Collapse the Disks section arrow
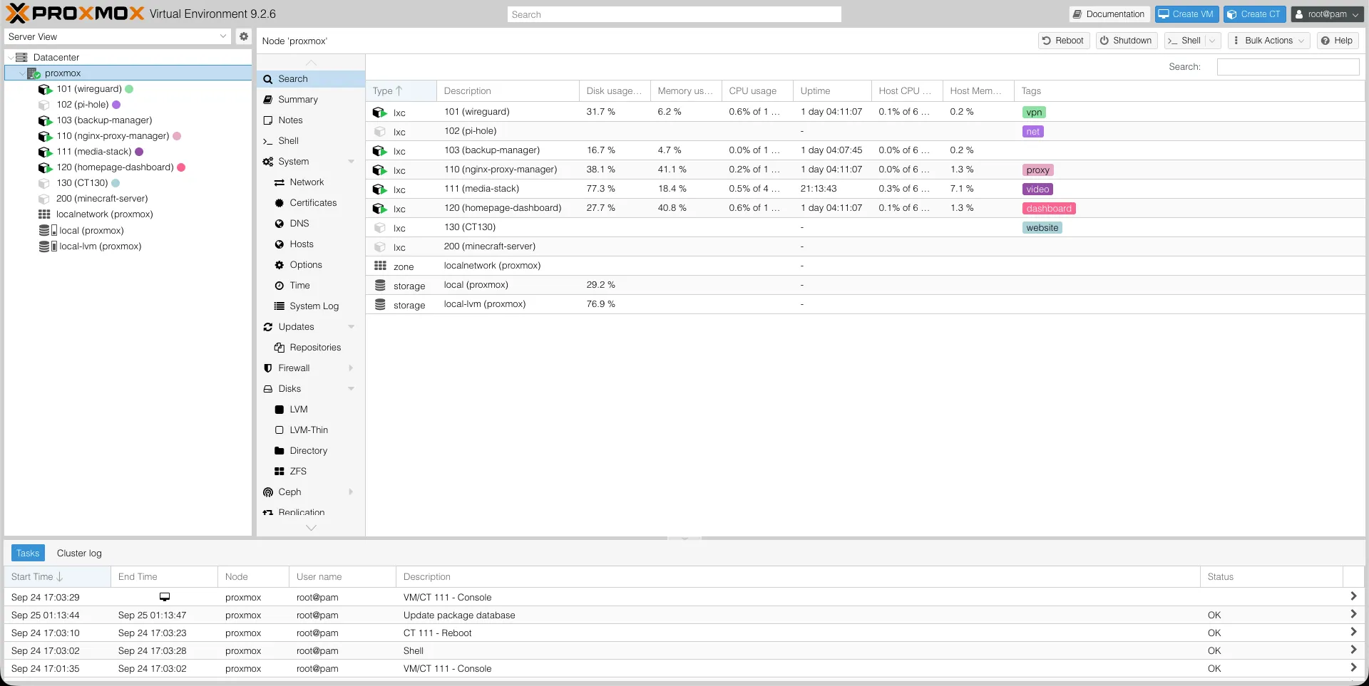The height and width of the screenshot is (686, 1369). (351, 389)
